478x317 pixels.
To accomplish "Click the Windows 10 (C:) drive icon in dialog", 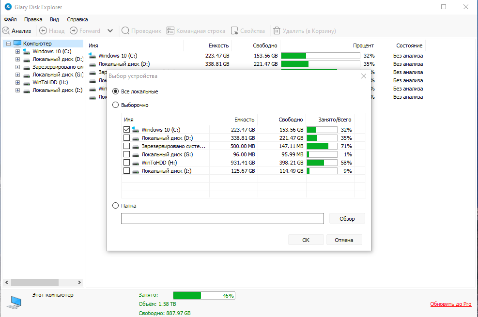I will pyautogui.click(x=135, y=130).
